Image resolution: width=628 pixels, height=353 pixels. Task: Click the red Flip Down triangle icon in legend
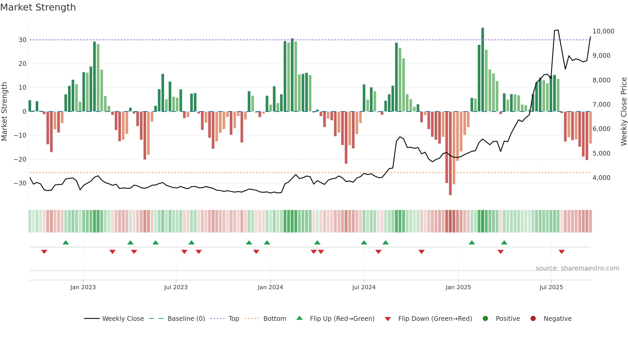388,319
